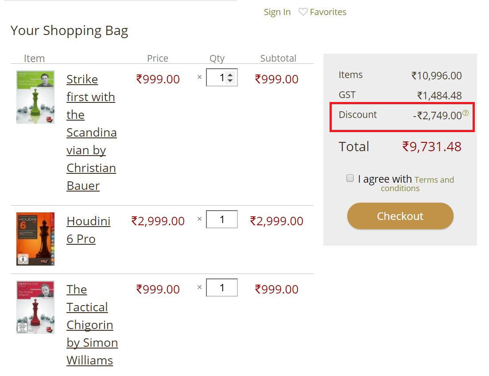The height and width of the screenshot is (376, 489).
Task: Open the Favorites link text
Action: point(328,12)
